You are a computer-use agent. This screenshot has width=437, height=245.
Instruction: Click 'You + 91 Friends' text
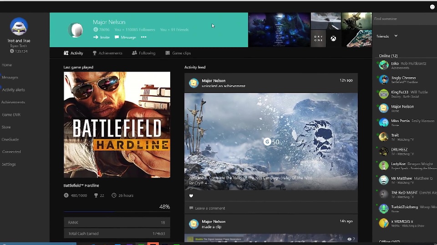tap(174, 29)
